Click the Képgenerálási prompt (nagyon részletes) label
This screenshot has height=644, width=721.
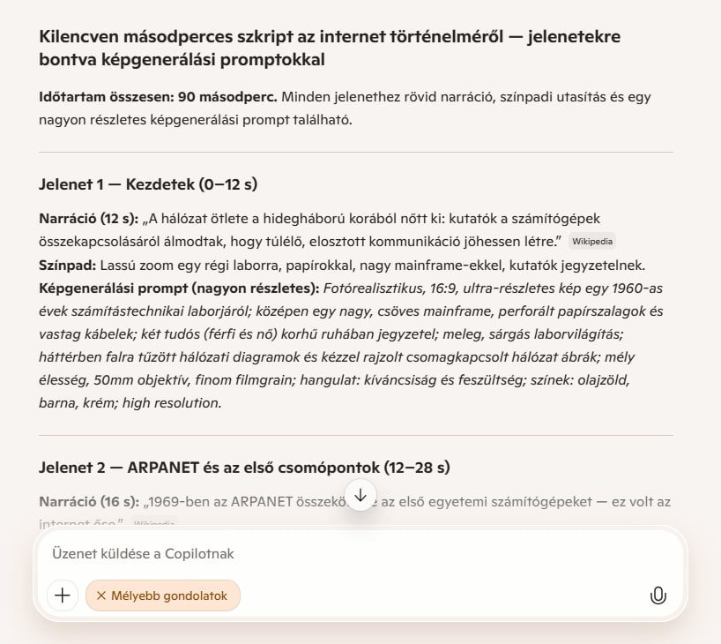coord(179,288)
